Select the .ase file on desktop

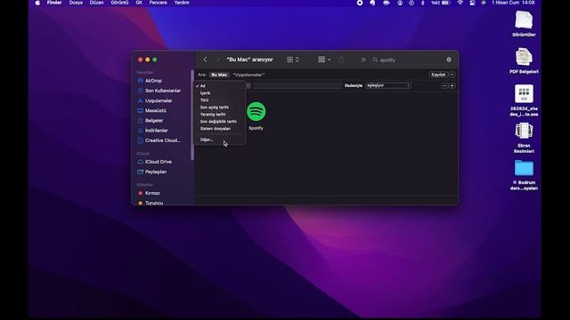point(524,100)
